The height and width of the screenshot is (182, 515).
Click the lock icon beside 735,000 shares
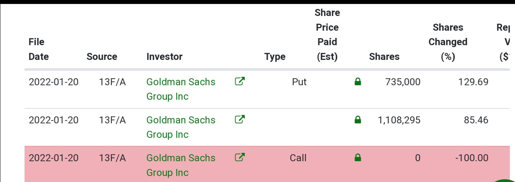[x=358, y=82]
